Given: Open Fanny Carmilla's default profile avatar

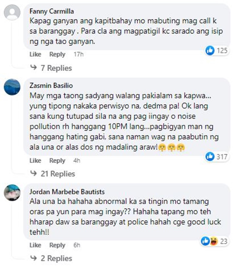Looking at the screenshot, I should point(12,12).
